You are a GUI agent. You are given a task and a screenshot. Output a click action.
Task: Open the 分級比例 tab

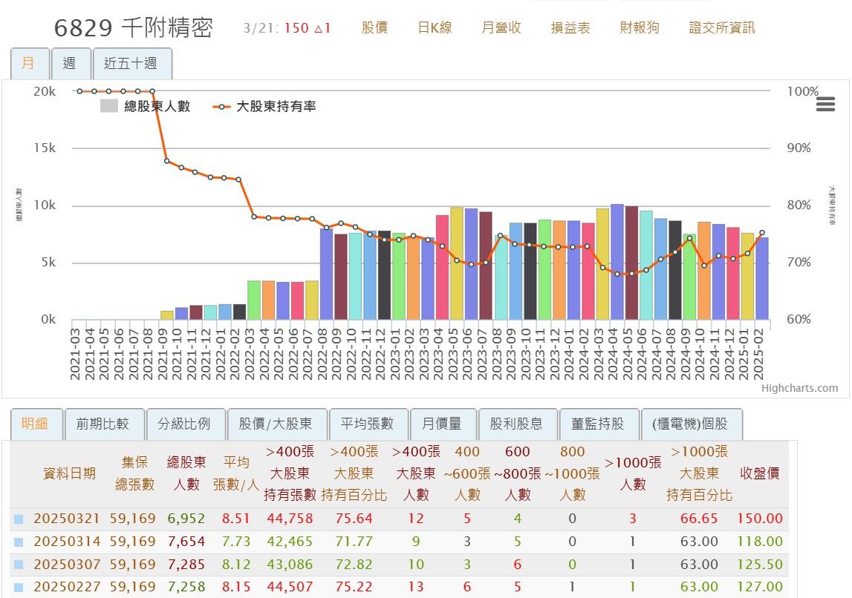[x=185, y=424]
